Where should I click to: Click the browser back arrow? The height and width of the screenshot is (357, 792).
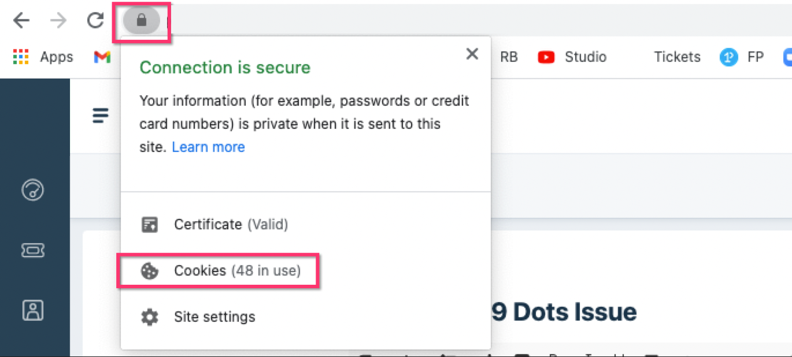pyautogui.click(x=21, y=21)
